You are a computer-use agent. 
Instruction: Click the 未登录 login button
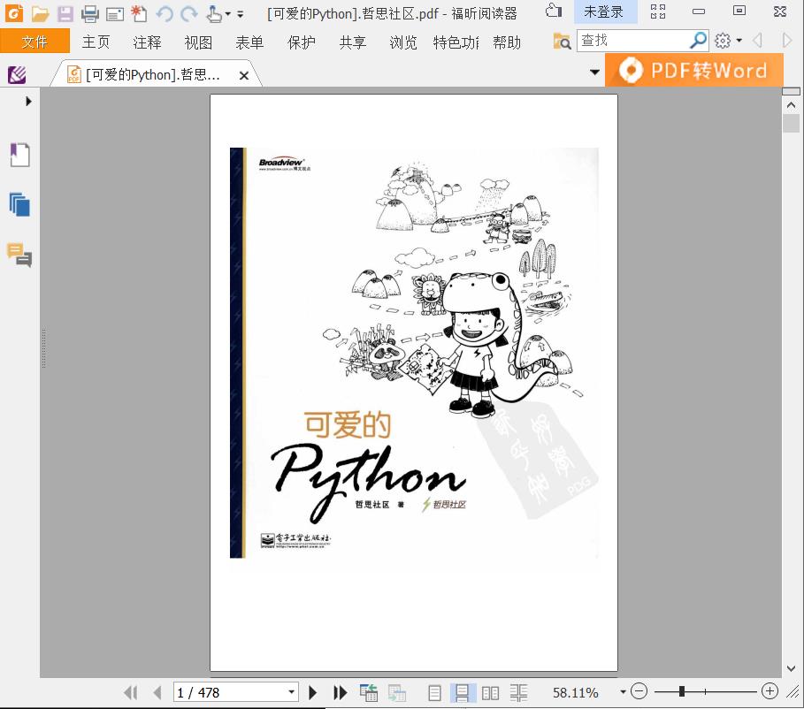point(605,11)
